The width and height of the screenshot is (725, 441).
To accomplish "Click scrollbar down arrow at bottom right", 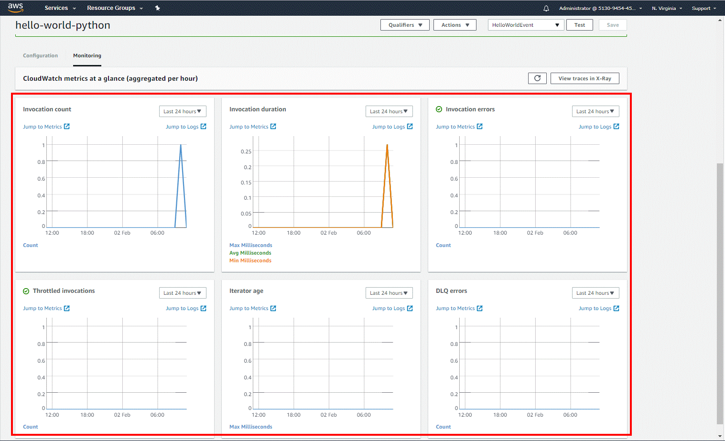I will tap(720, 437).
